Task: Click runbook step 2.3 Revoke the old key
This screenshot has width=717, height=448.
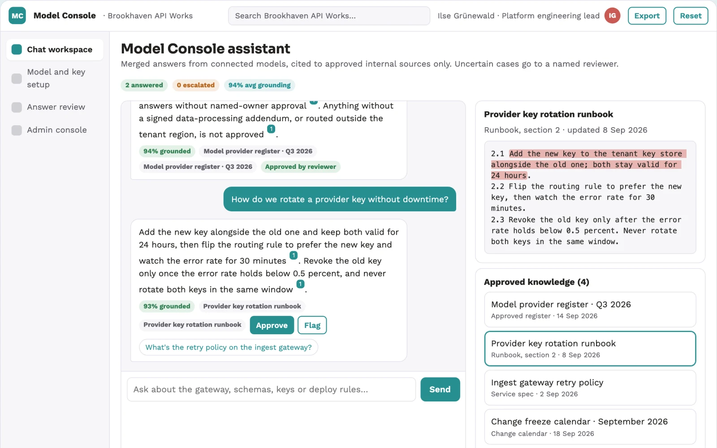Action: tap(586, 231)
